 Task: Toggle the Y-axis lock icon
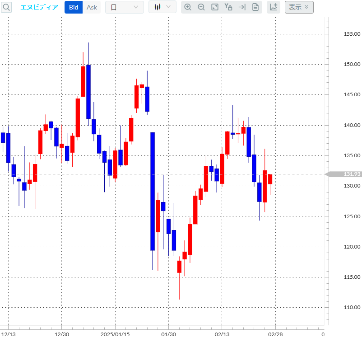pos(228,7)
